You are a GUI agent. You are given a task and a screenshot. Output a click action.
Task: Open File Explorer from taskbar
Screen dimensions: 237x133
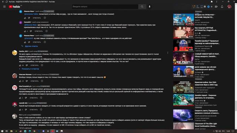click(11, 131)
